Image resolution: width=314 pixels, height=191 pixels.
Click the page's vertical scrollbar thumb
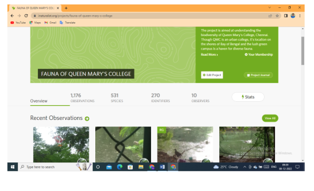pyautogui.click(x=303, y=51)
